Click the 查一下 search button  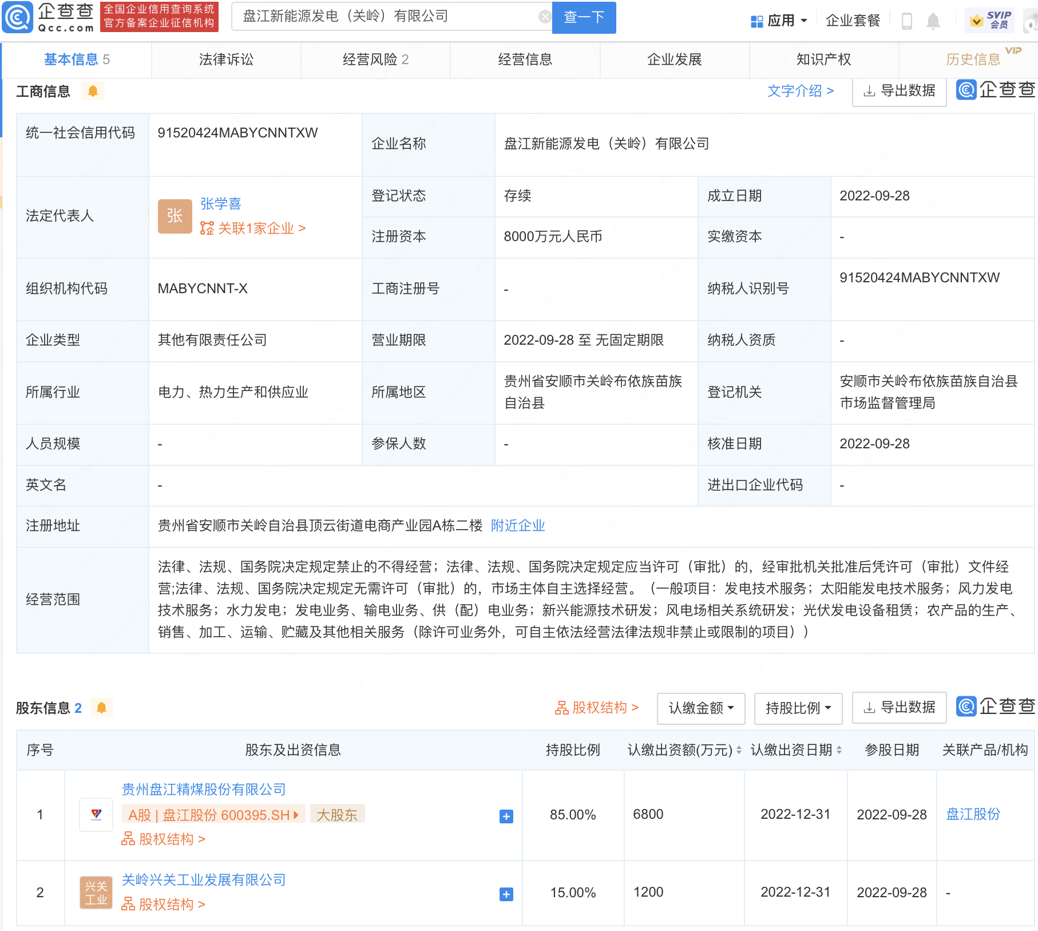point(583,17)
